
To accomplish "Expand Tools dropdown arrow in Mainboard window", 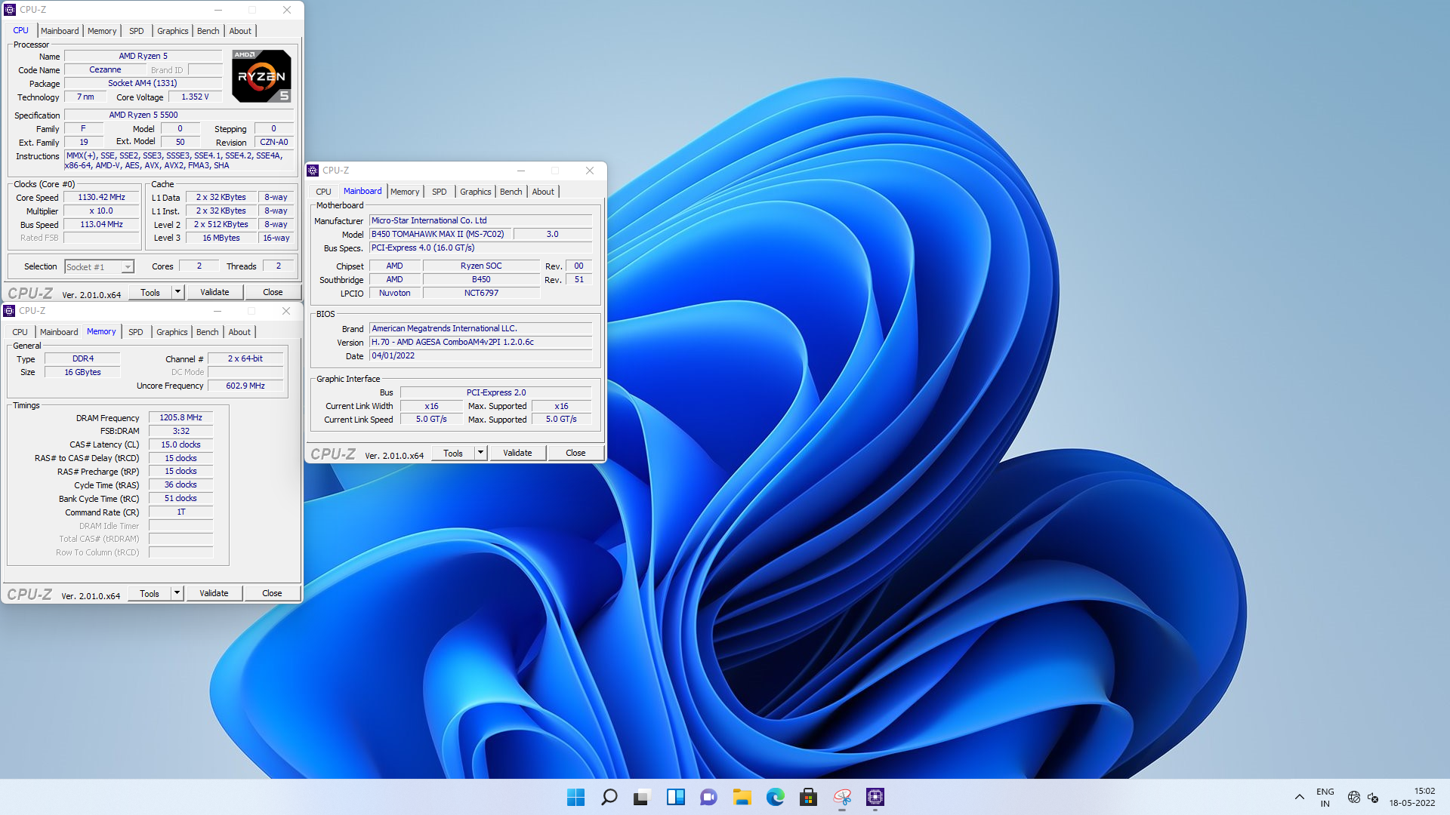I will (x=480, y=454).
